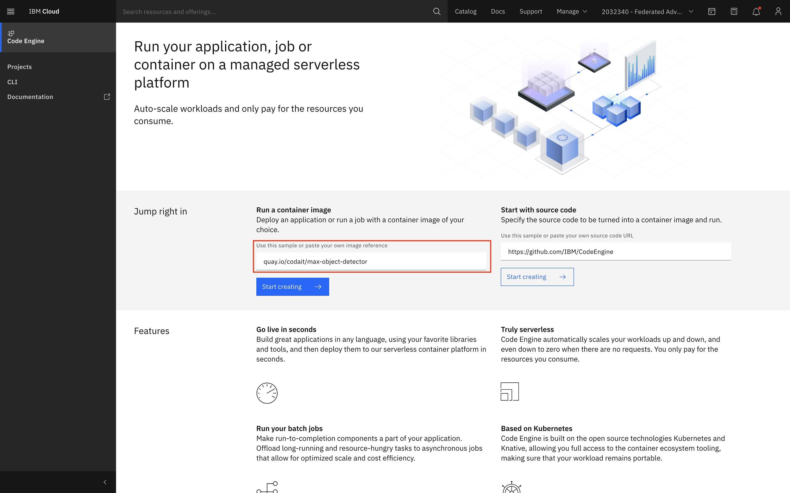The width and height of the screenshot is (790, 493).
Task: Click the source code URL input
Action: 616,251
